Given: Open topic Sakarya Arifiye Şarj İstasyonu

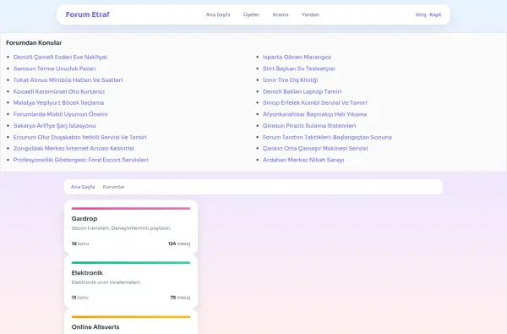Looking at the screenshot, I should tap(54, 126).
